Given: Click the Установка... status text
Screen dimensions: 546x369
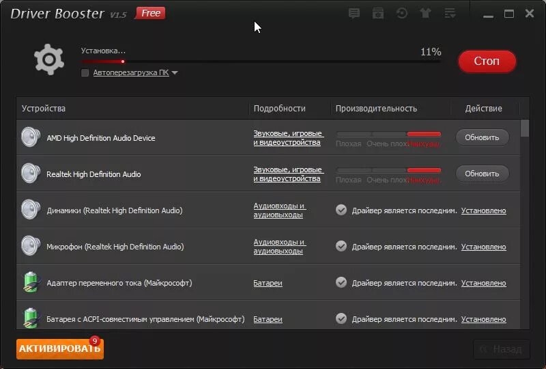Looking at the screenshot, I should pyautogui.click(x=103, y=51).
